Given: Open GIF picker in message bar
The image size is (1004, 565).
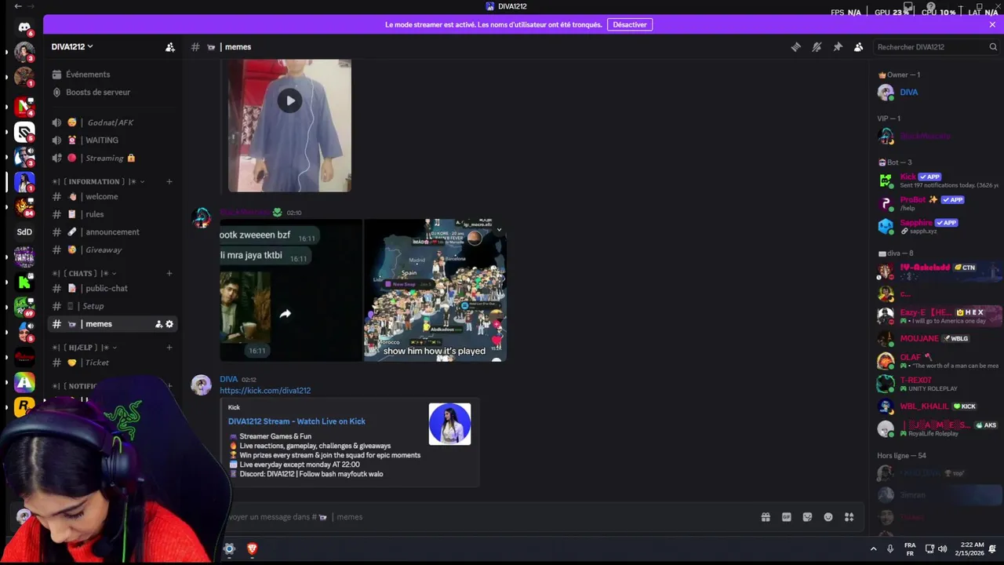Looking at the screenshot, I should [787, 517].
